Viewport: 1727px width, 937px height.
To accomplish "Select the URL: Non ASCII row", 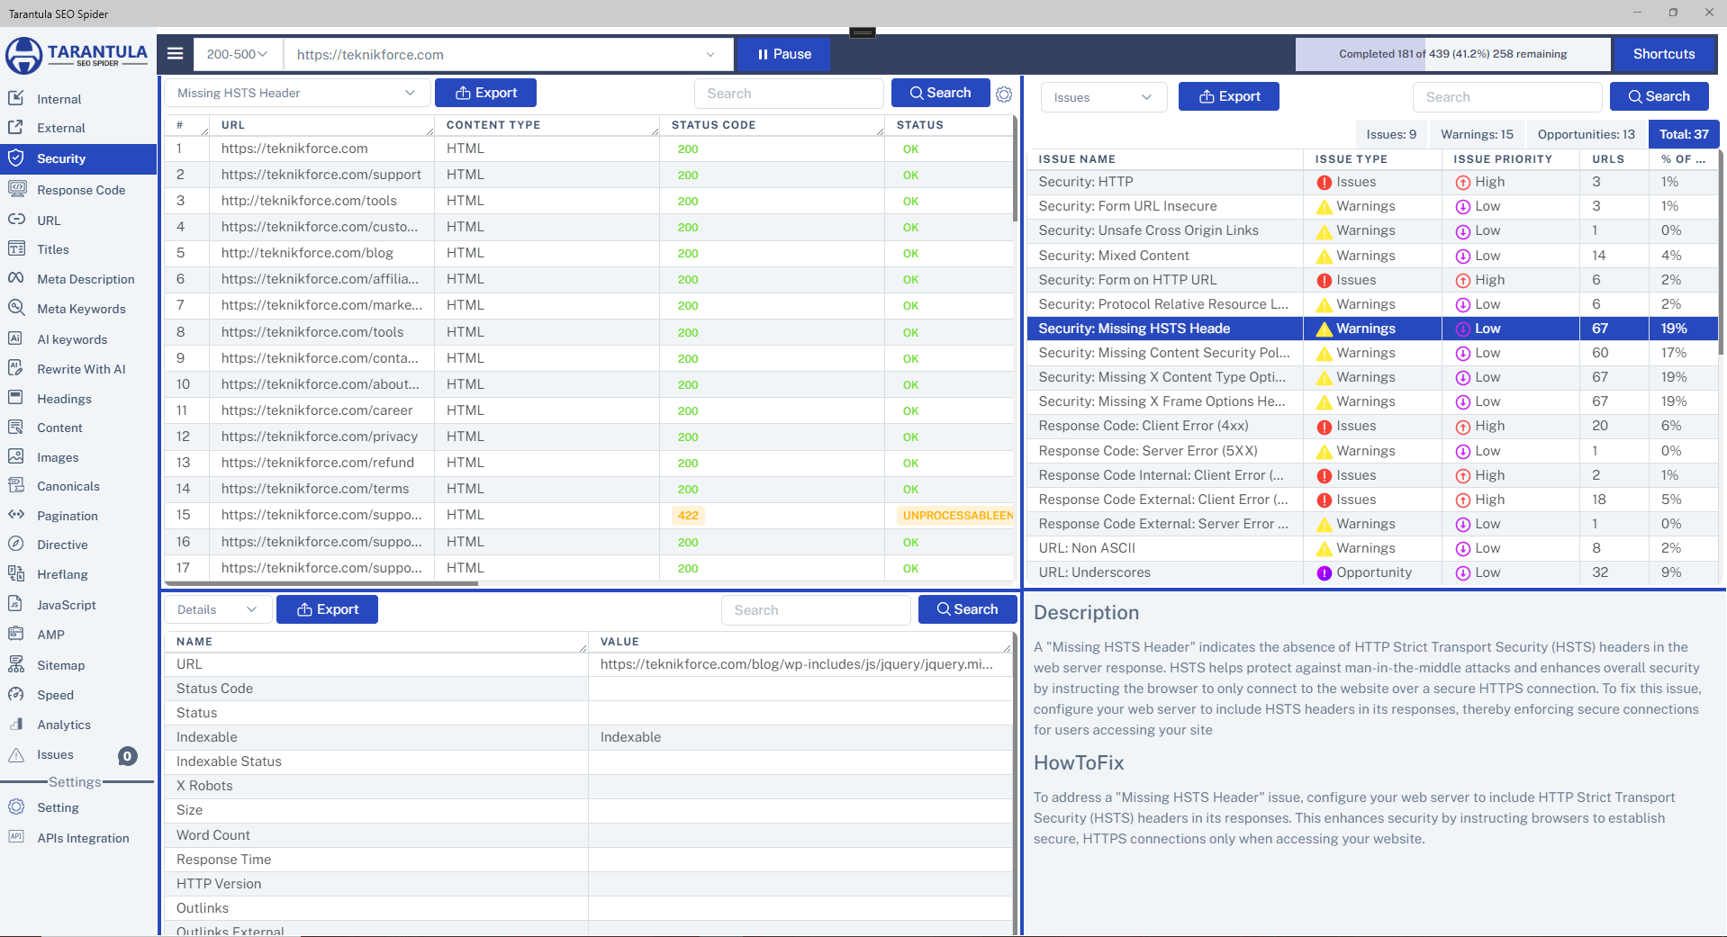I will tap(1372, 548).
